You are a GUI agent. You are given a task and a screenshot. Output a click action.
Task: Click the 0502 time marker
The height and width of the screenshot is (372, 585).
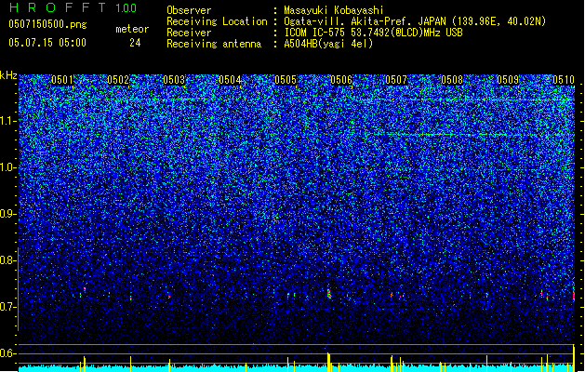[x=118, y=80]
